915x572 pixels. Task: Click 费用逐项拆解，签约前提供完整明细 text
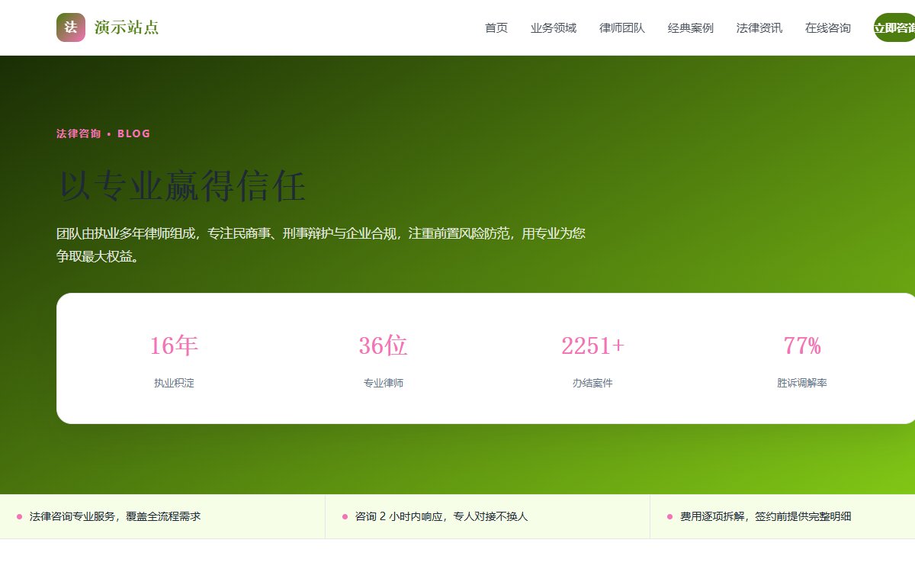click(766, 516)
